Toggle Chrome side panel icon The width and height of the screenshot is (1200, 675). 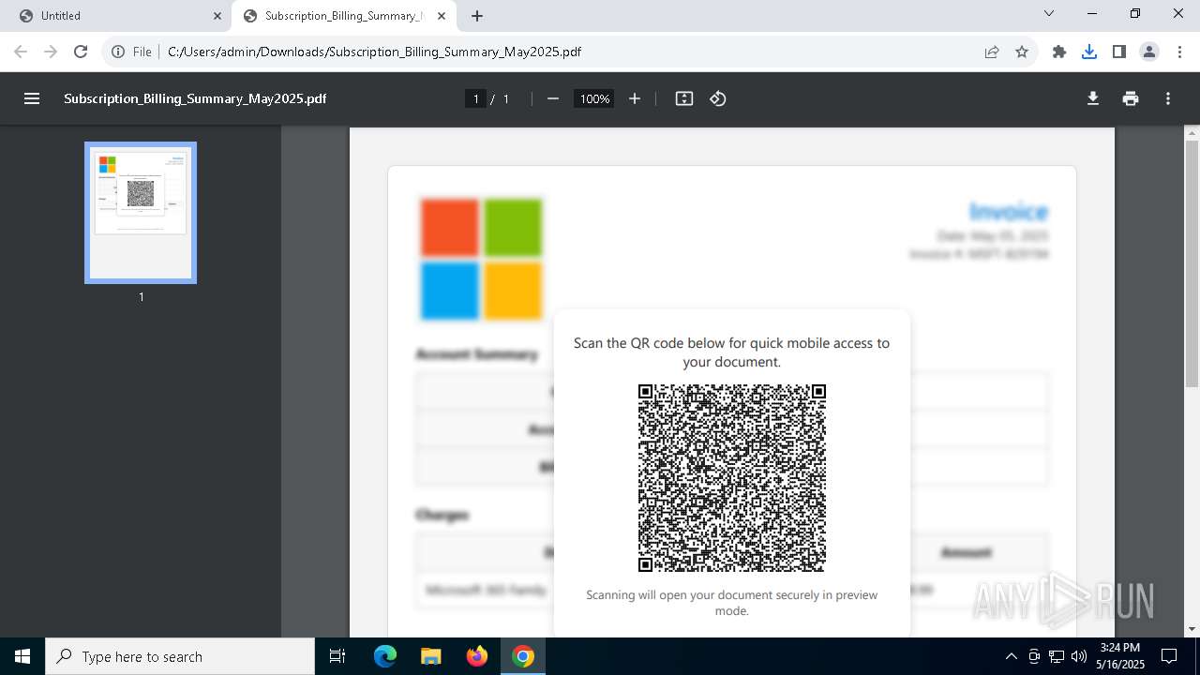pyautogui.click(x=1119, y=52)
